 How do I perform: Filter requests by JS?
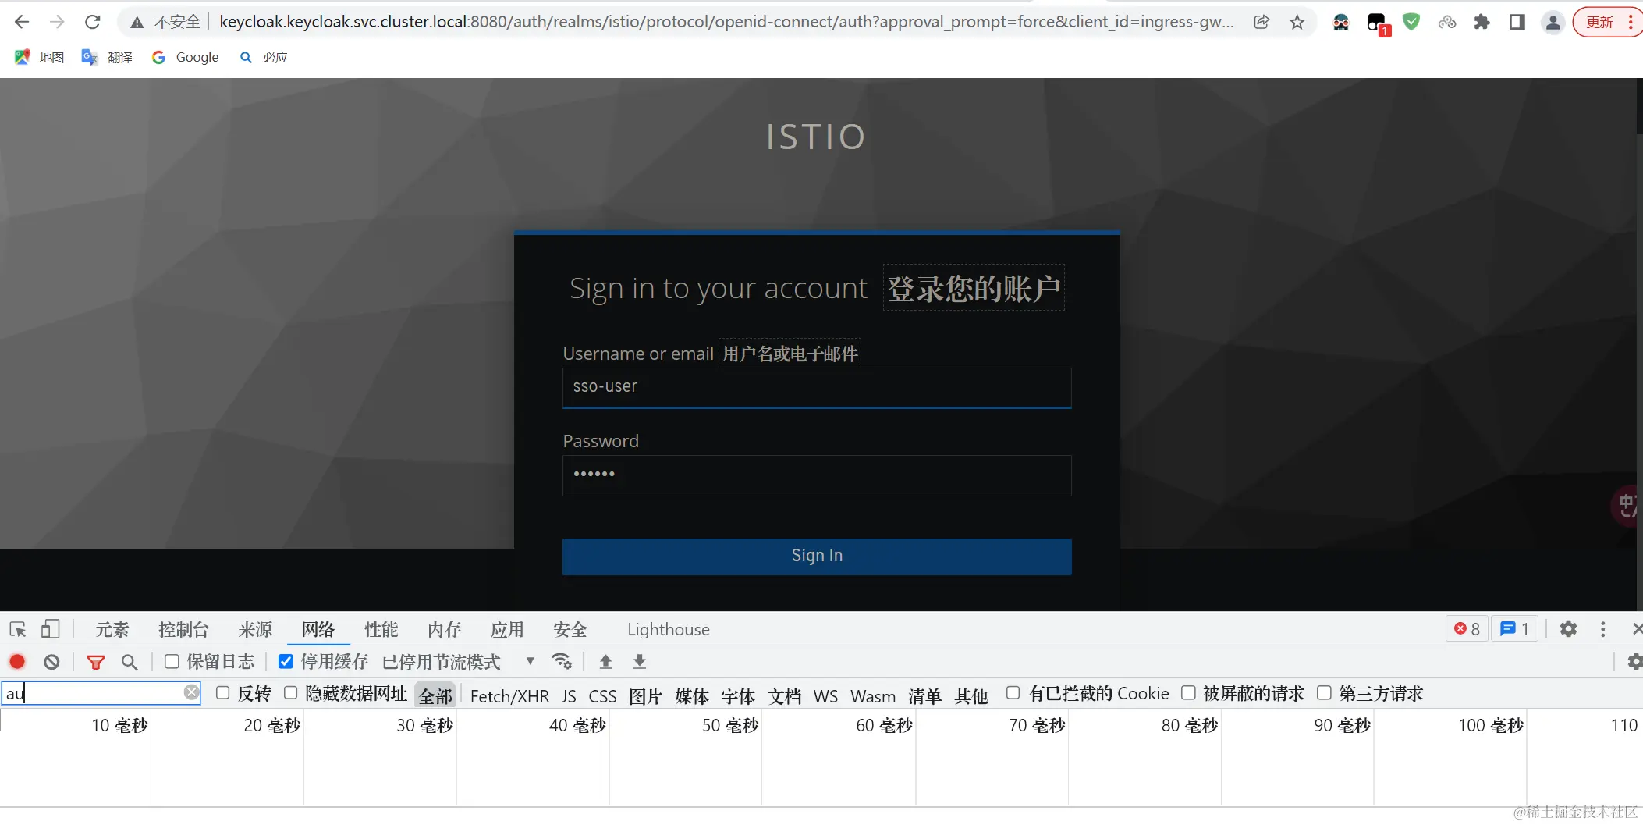[569, 695]
